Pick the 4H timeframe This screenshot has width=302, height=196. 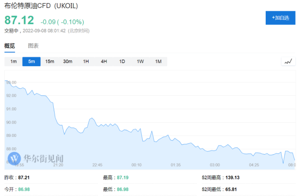pos(104,62)
